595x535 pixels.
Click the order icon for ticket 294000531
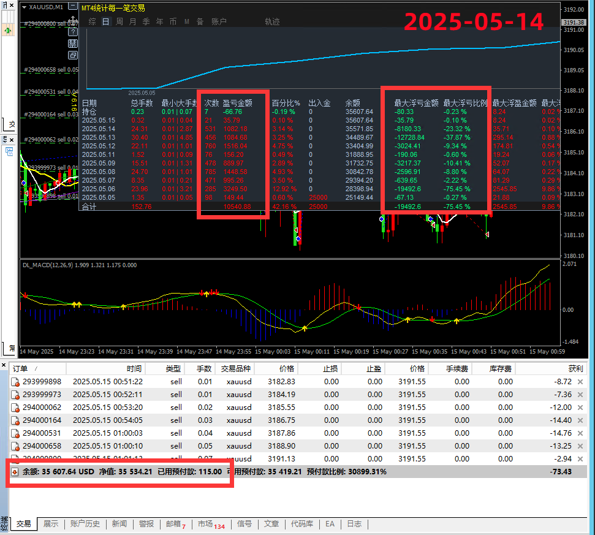[15, 433]
